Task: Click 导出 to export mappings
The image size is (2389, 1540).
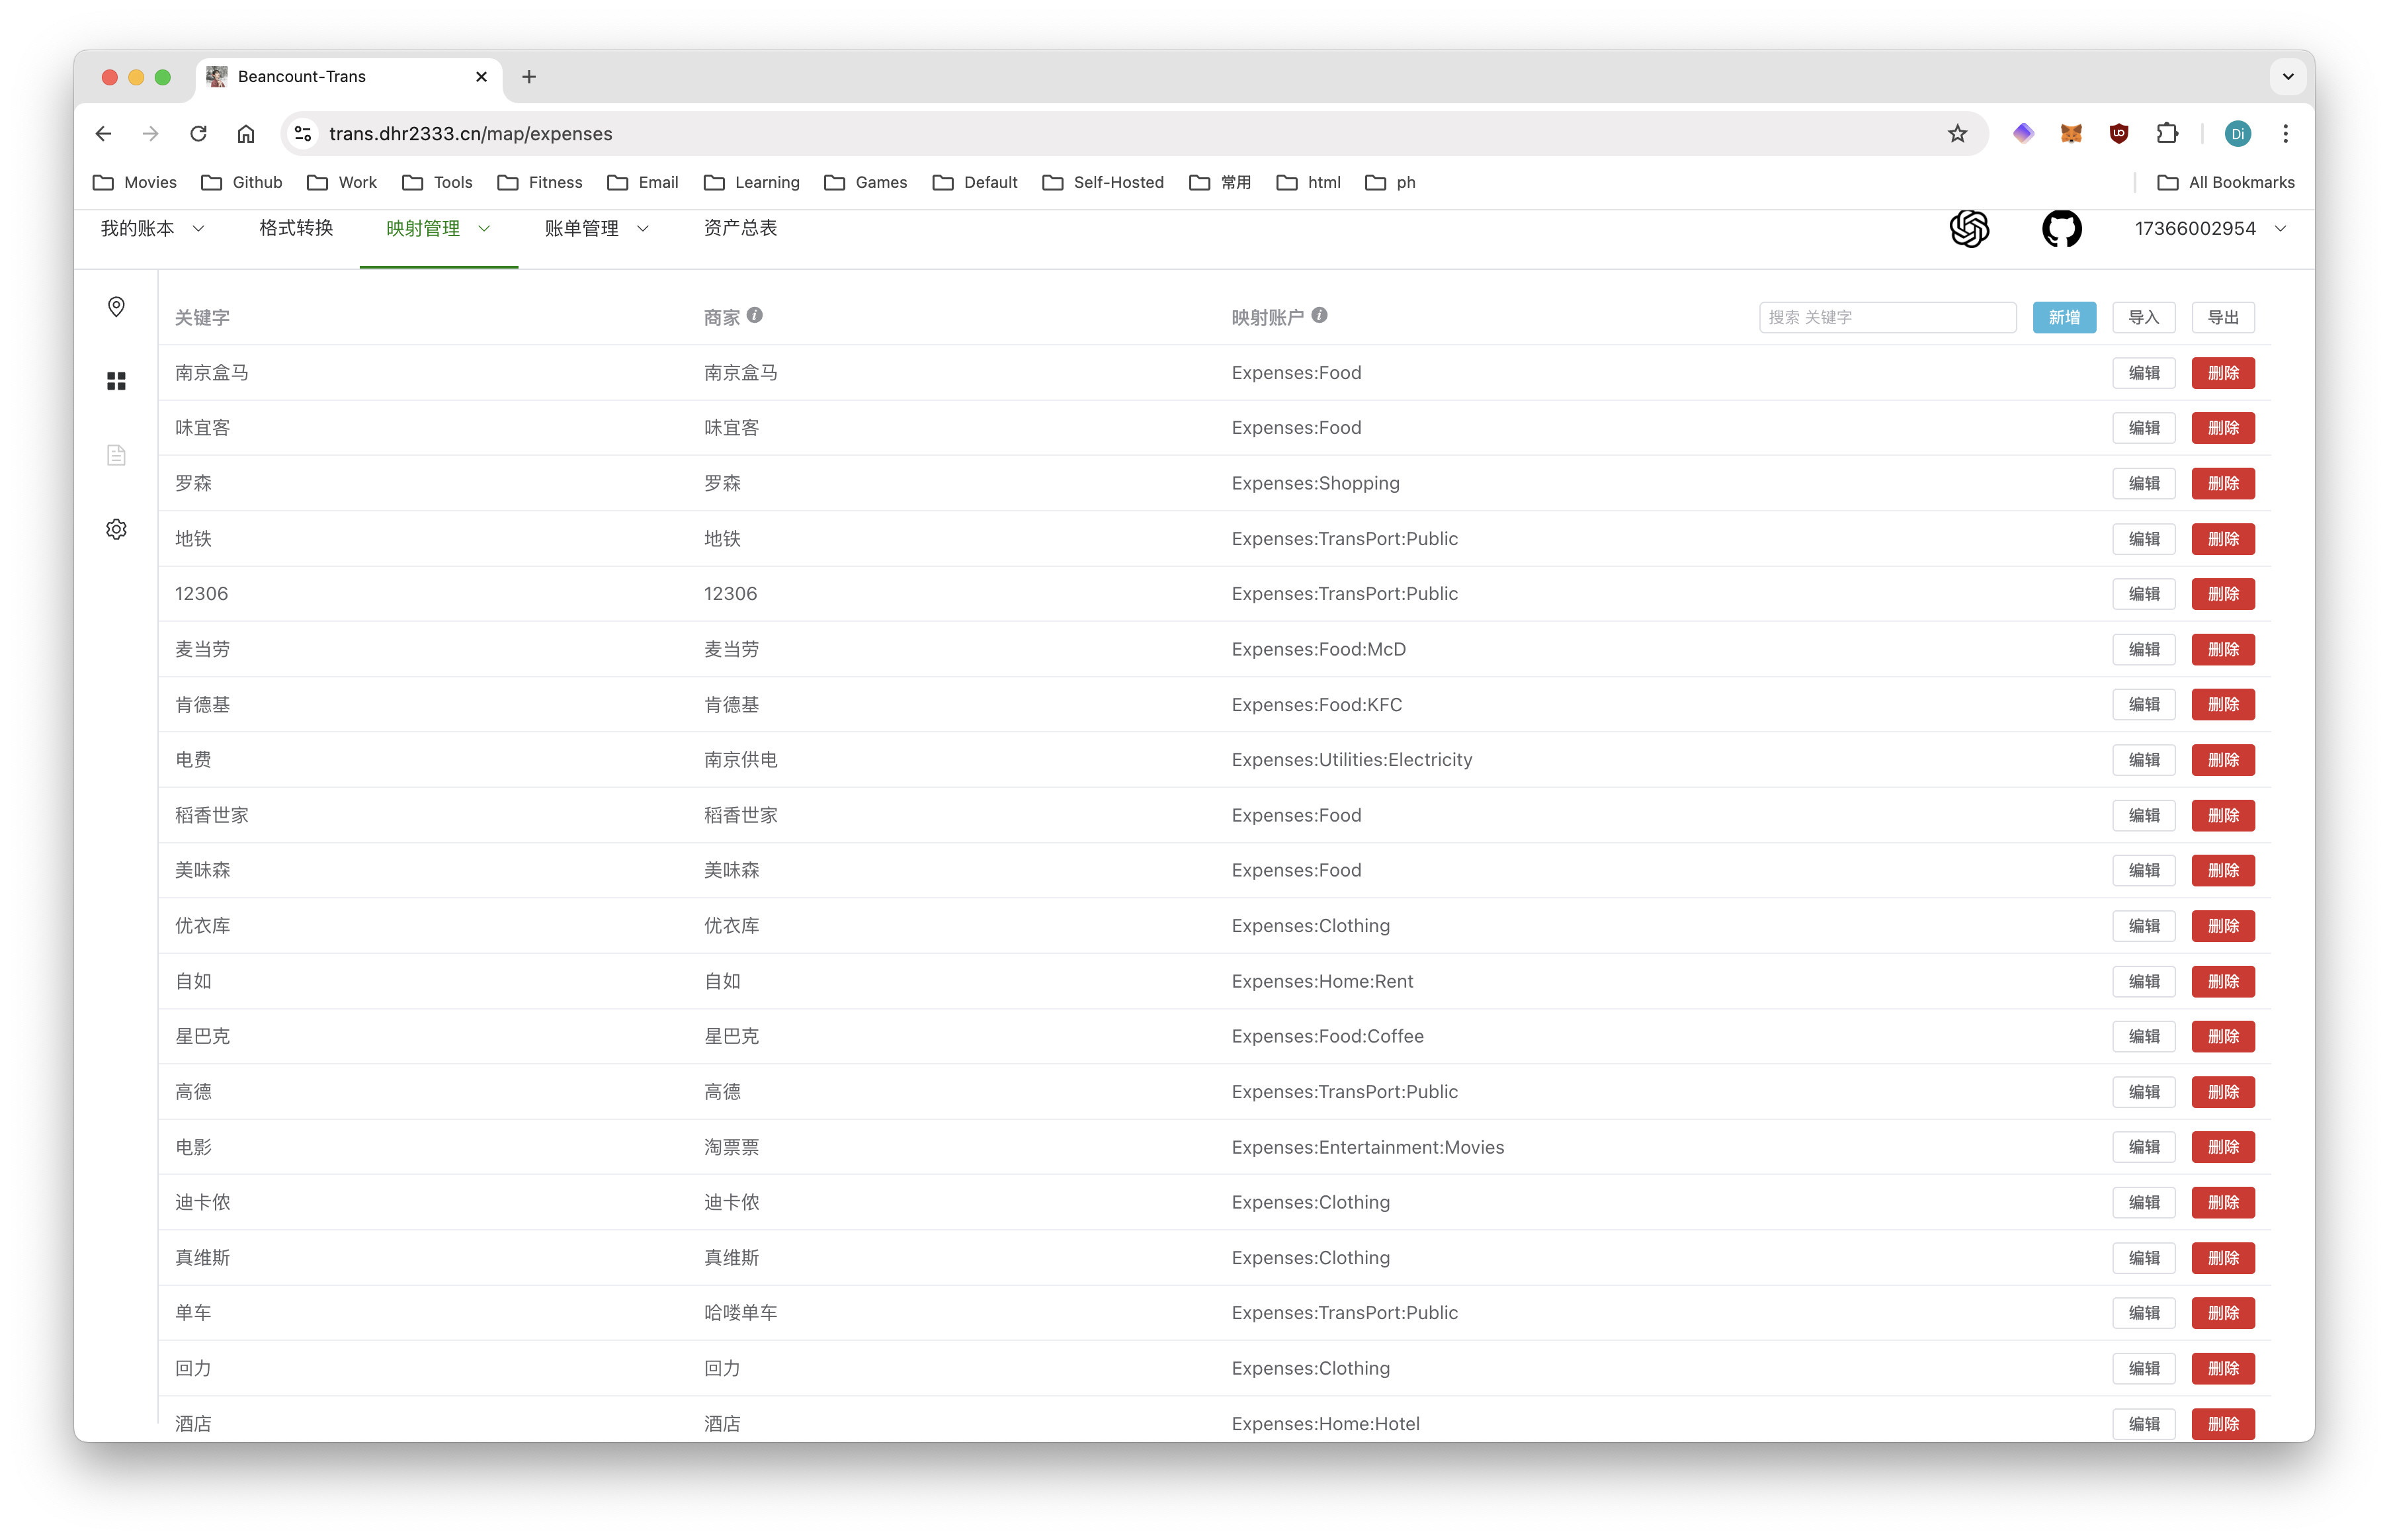Action: point(2226,317)
